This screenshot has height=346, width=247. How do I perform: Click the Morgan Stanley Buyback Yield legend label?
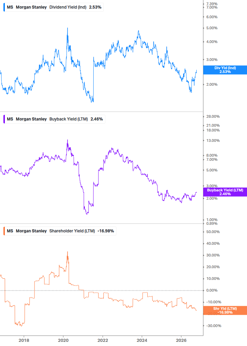coord(54,119)
